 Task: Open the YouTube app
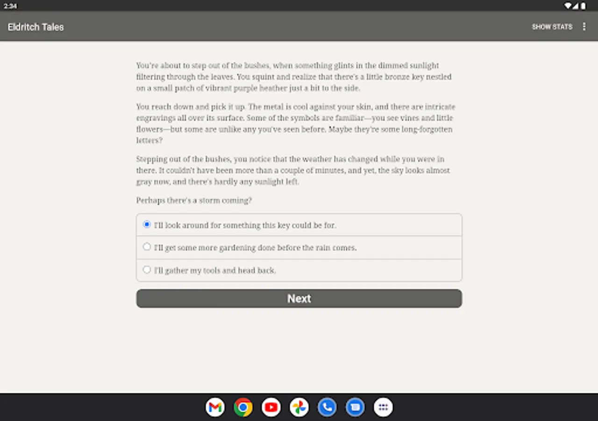coord(271,407)
